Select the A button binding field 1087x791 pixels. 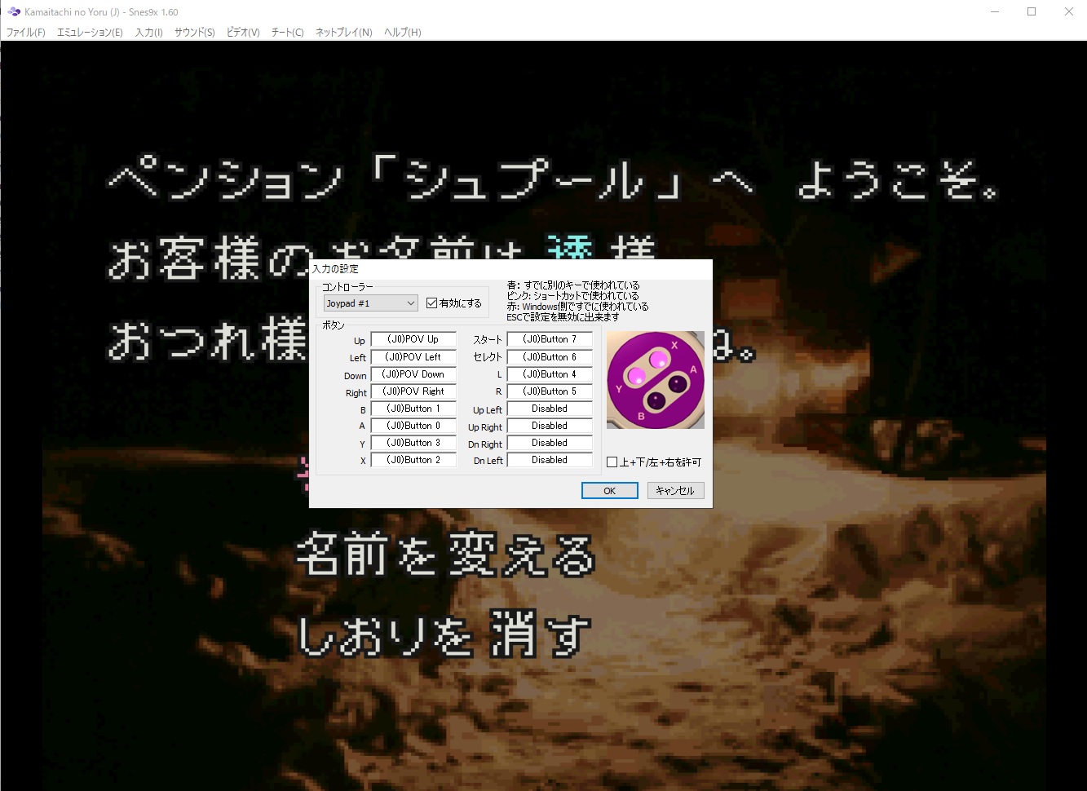(413, 426)
